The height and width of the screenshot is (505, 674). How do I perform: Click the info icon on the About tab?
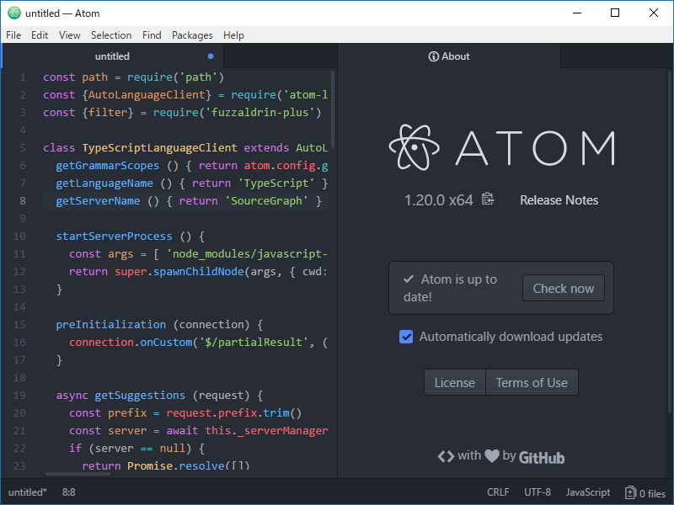[x=432, y=56]
